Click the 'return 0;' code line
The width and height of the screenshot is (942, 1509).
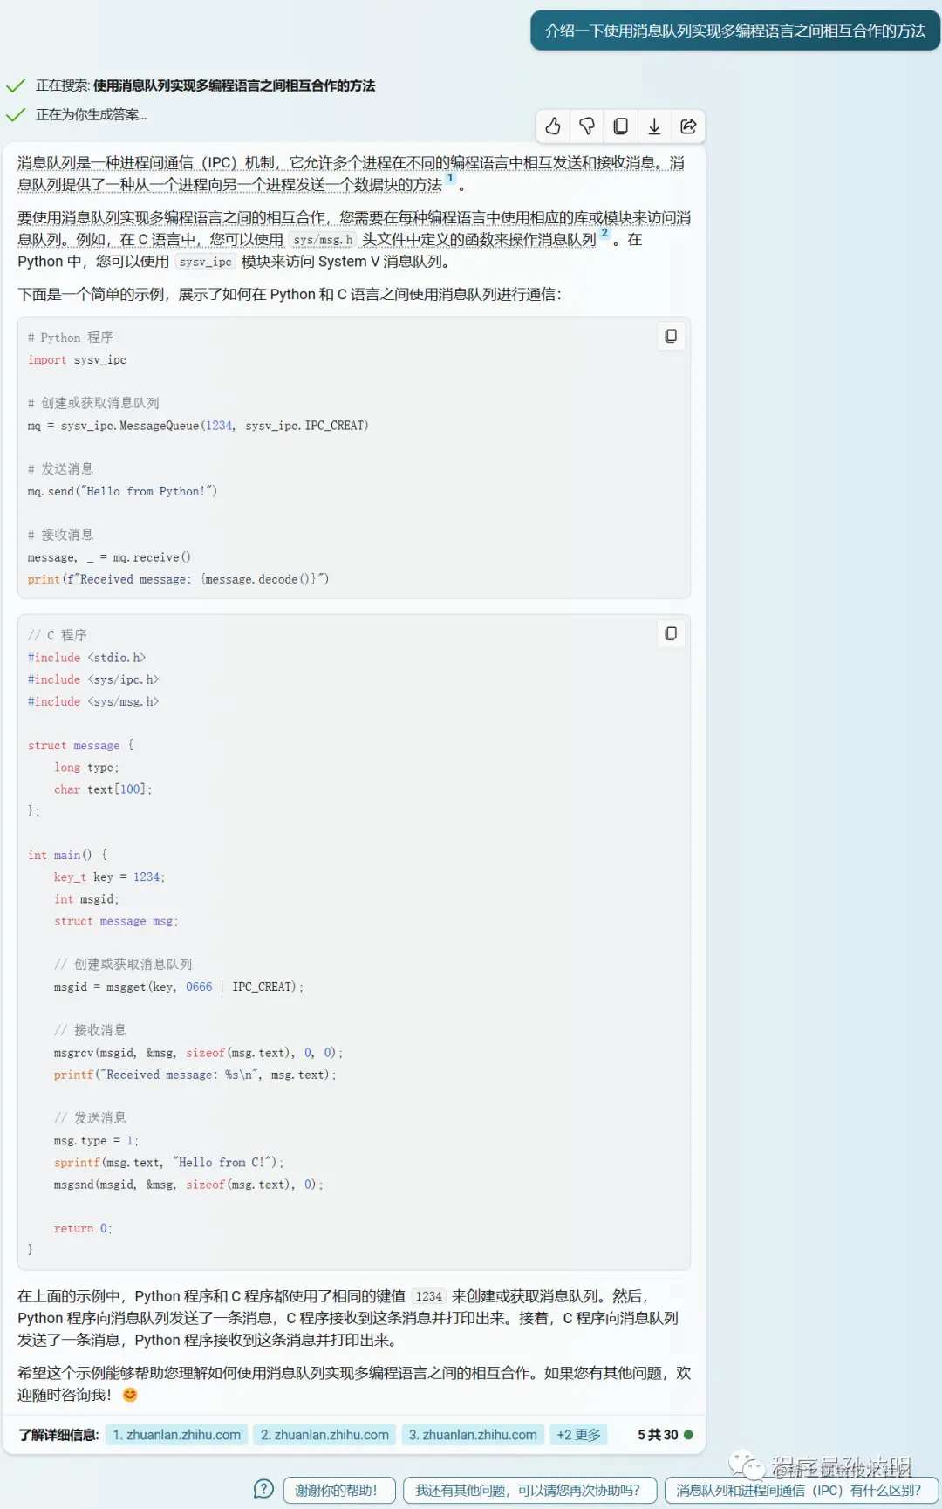(x=83, y=1229)
